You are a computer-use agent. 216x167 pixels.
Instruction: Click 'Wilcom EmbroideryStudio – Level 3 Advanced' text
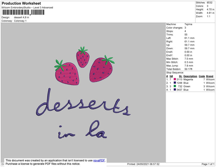coord(27,8)
